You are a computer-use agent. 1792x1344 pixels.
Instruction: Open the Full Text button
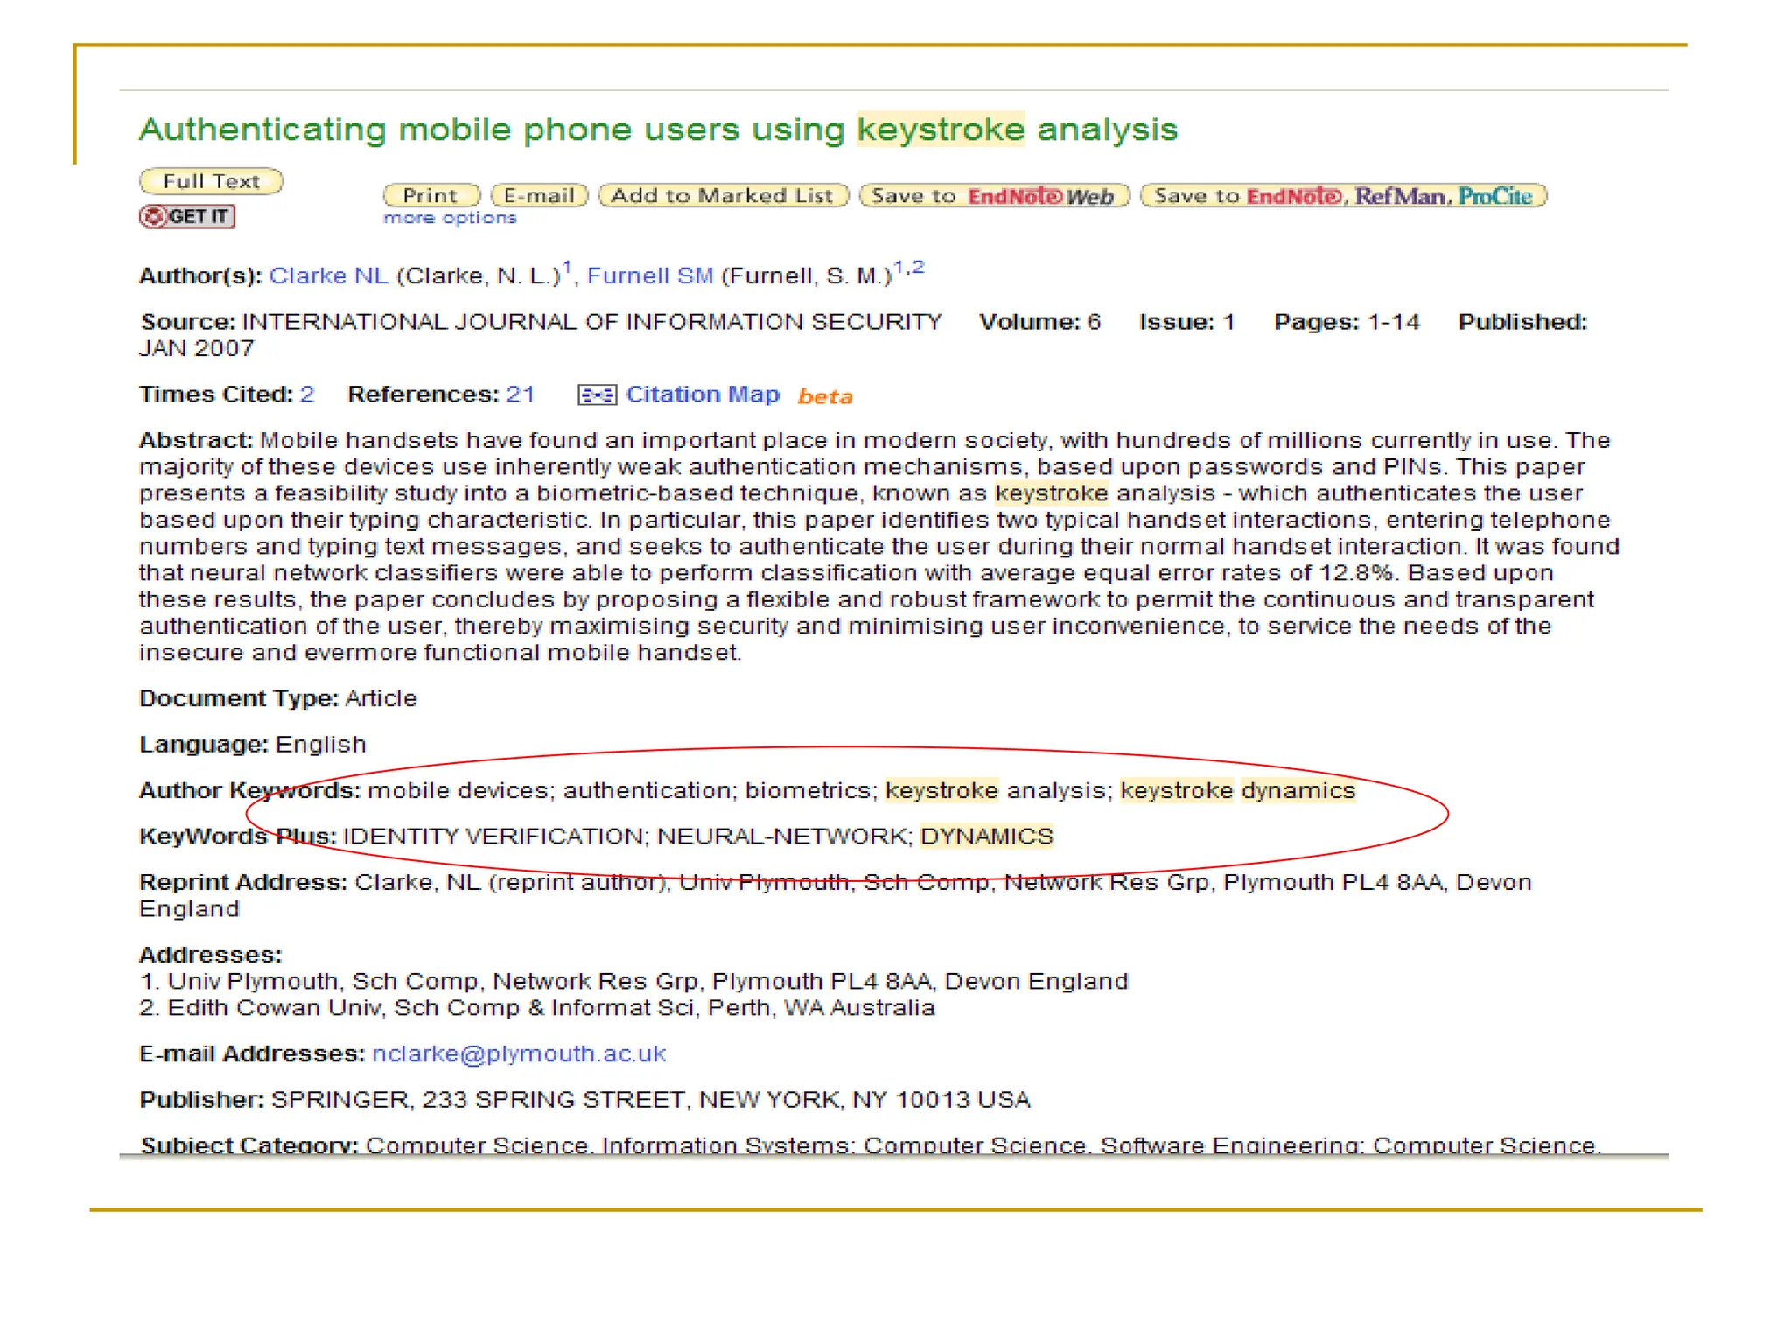click(x=211, y=181)
